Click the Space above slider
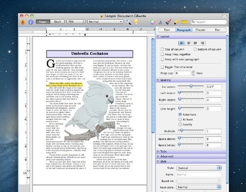This screenshot has height=192, width=246. [x=191, y=138]
